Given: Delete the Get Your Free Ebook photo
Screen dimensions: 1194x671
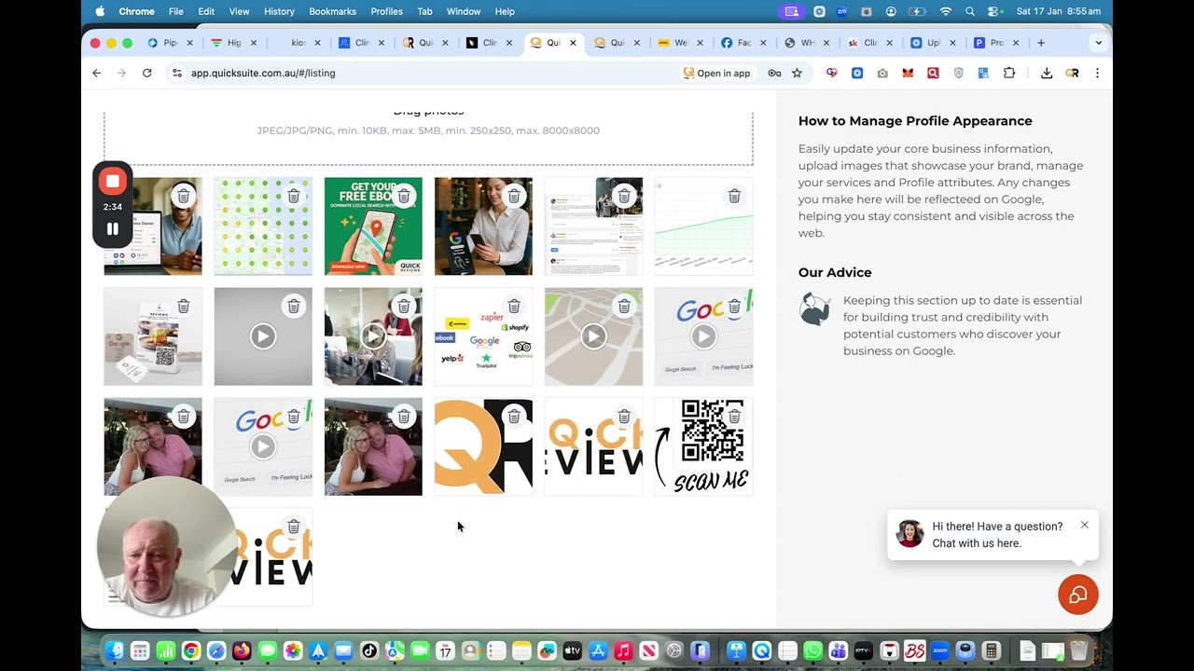Looking at the screenshot, I should 404,197.
